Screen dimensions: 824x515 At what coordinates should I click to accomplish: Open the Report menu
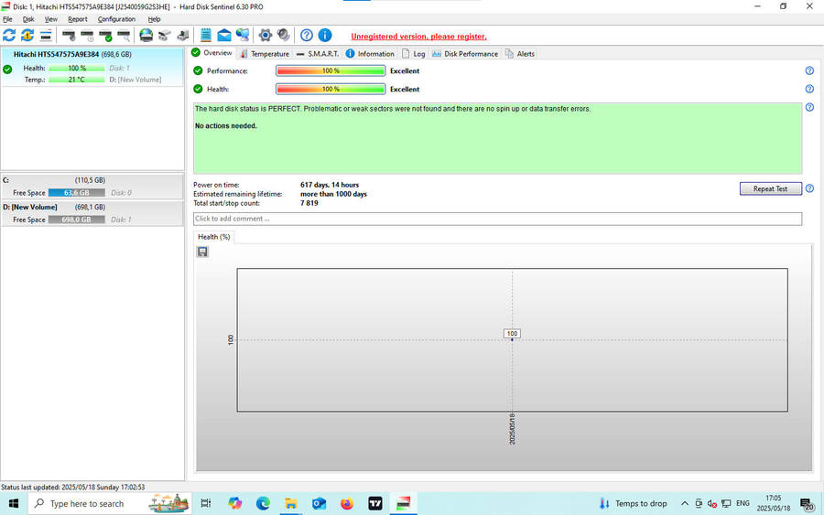pos(78,18)
